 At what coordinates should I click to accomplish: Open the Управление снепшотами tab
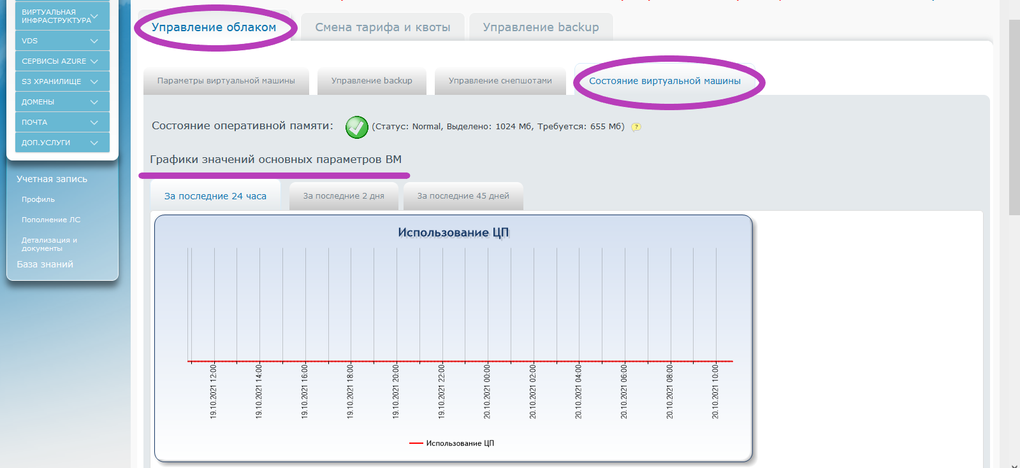(500, 81)
